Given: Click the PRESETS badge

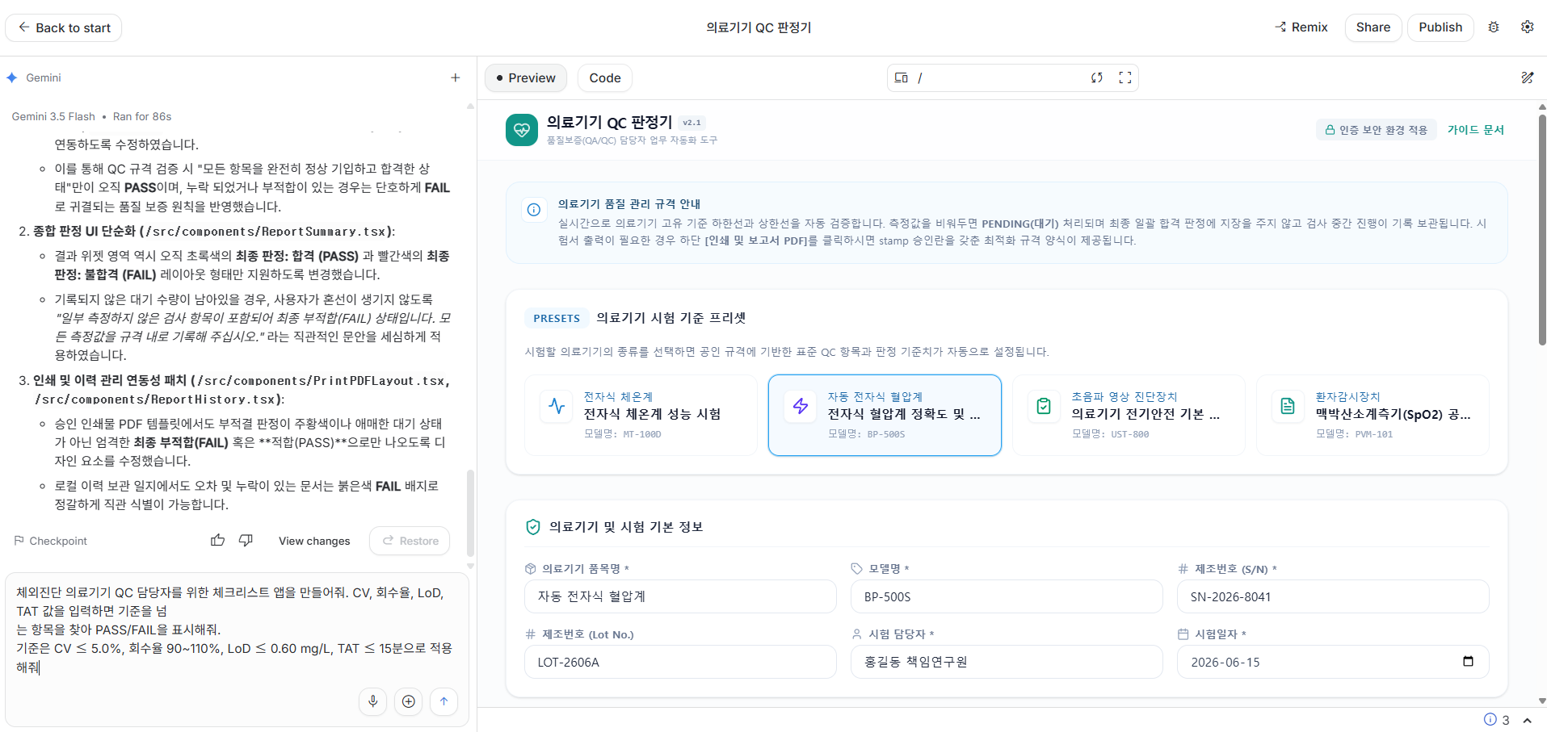Looking at the screenshot, I should pyautogui.click(x=557, y=318).
